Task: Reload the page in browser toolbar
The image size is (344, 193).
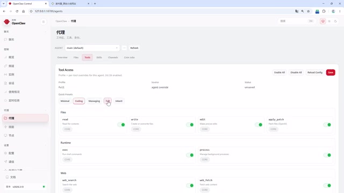Action: pos(17,11)
